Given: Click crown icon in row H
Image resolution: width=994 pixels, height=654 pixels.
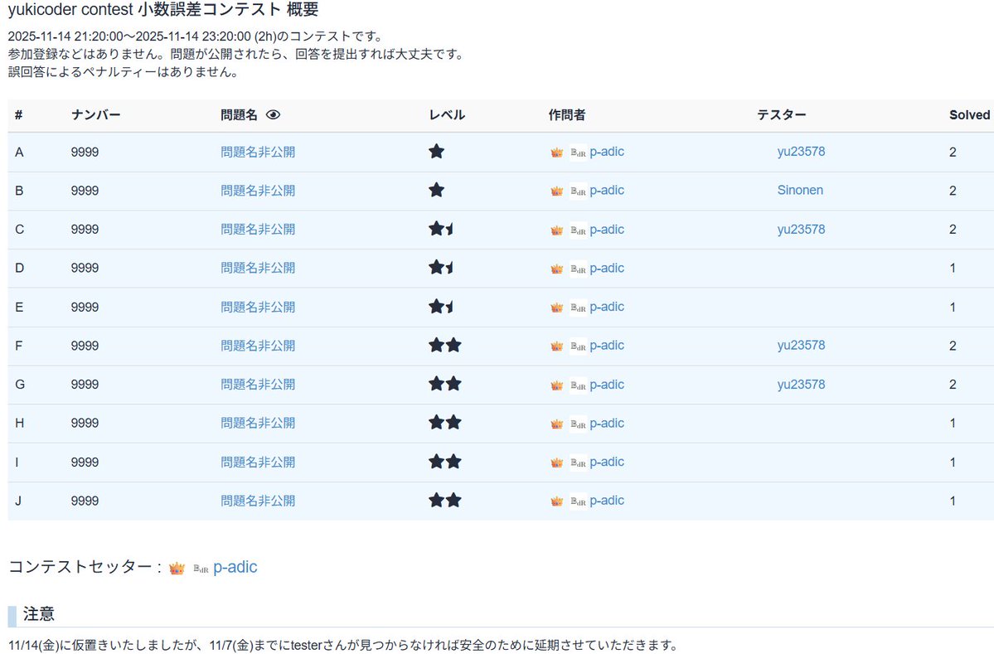Looking at the screenshot, I should tap(556, 424).
